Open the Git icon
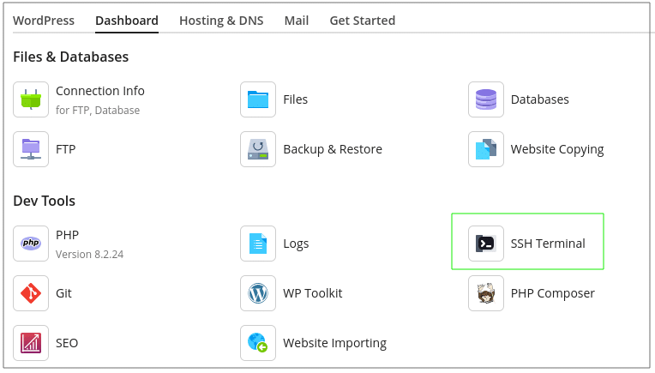Viewport: 655px width, 373px height. (x=31, y=293)
